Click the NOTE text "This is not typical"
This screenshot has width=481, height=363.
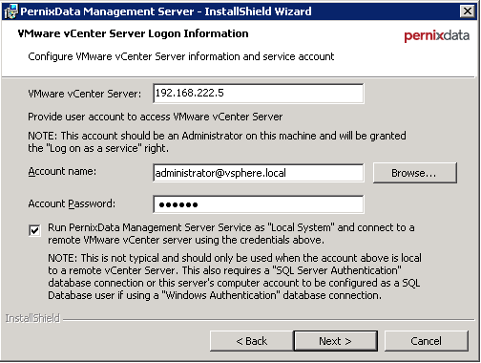(x=235, y=277)
